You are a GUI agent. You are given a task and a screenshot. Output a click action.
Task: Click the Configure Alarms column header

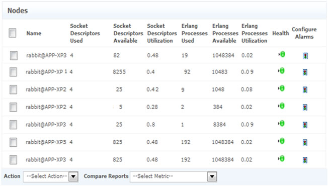point(304,33)
